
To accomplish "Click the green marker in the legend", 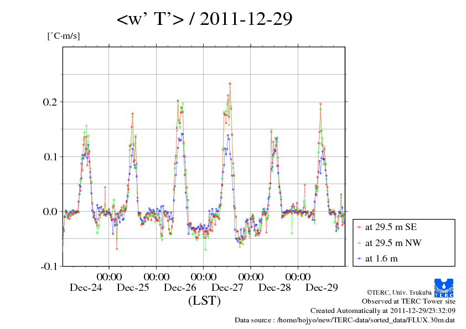I will point(359,243).
